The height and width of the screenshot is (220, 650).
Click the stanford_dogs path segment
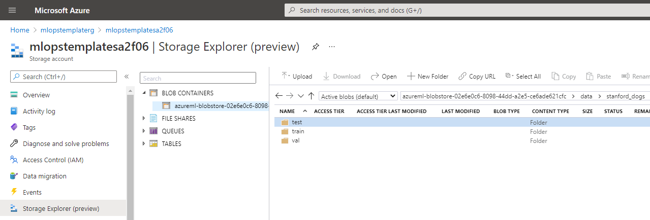click(x=625, y=96)
